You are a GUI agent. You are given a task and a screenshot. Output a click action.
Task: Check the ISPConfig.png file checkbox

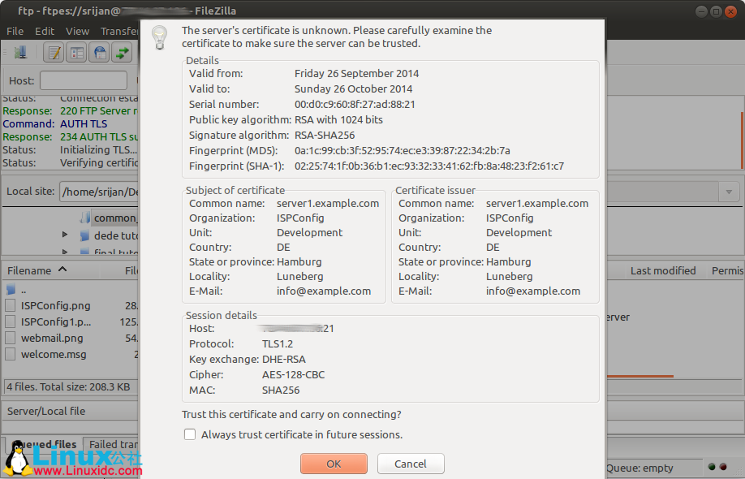11,305
